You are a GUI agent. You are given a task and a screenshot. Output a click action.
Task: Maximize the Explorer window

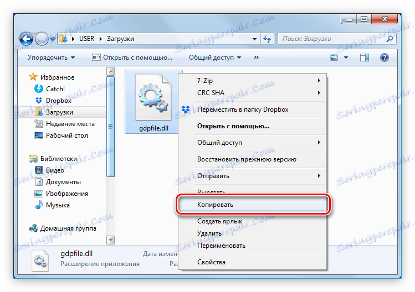pos(364,19)
